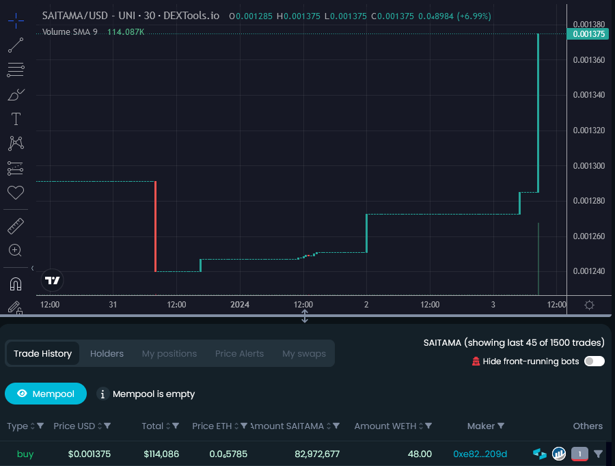Viewport: 615px width, 466px height.
Task: Click the $0.001375 price cell
Action: pos(90,454)
